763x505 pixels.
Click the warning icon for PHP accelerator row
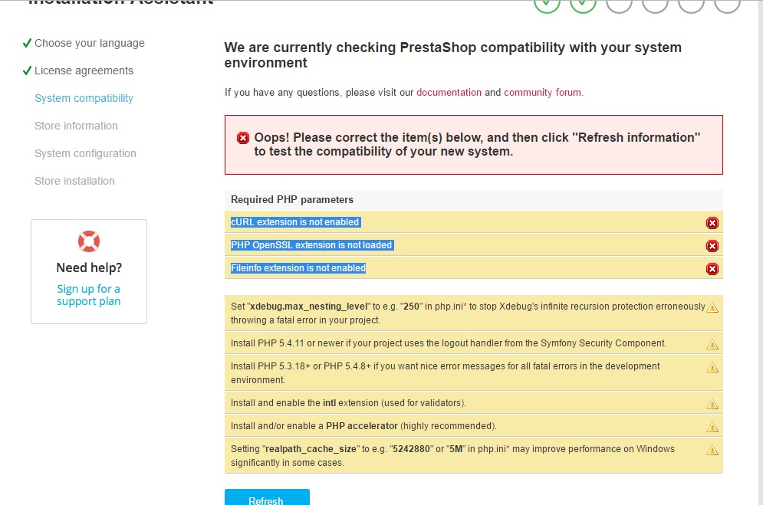712,427
